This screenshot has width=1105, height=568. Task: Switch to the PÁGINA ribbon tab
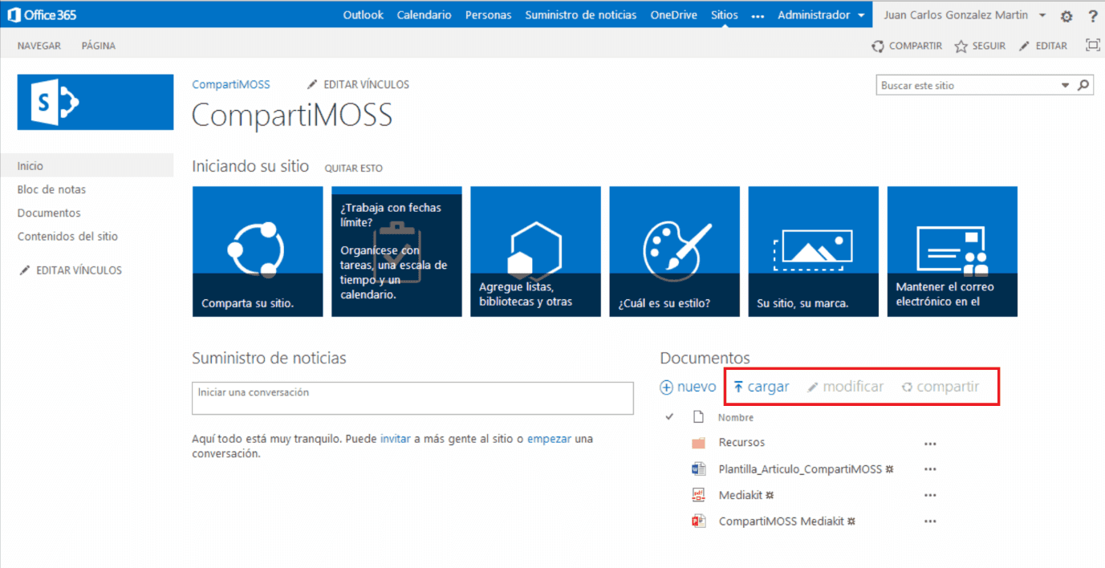(x=99, y=46)
